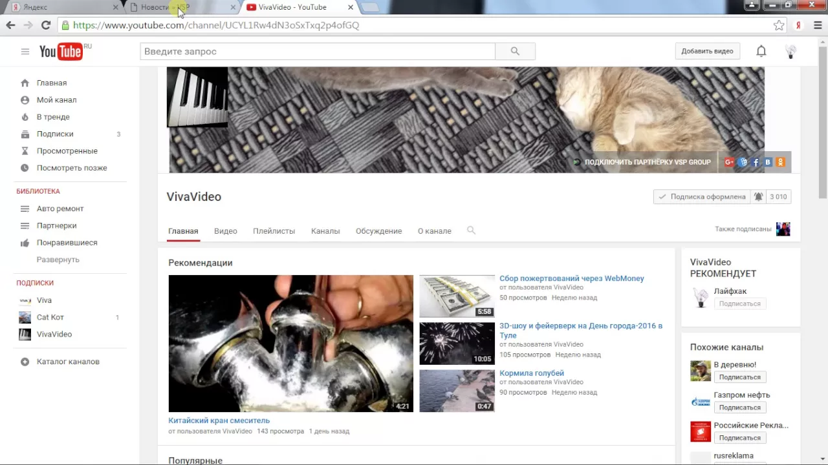The width and height of the screenshot is (828, 465).
Task: Open Viva subscription in sidebar
Action: pos(44,300)
